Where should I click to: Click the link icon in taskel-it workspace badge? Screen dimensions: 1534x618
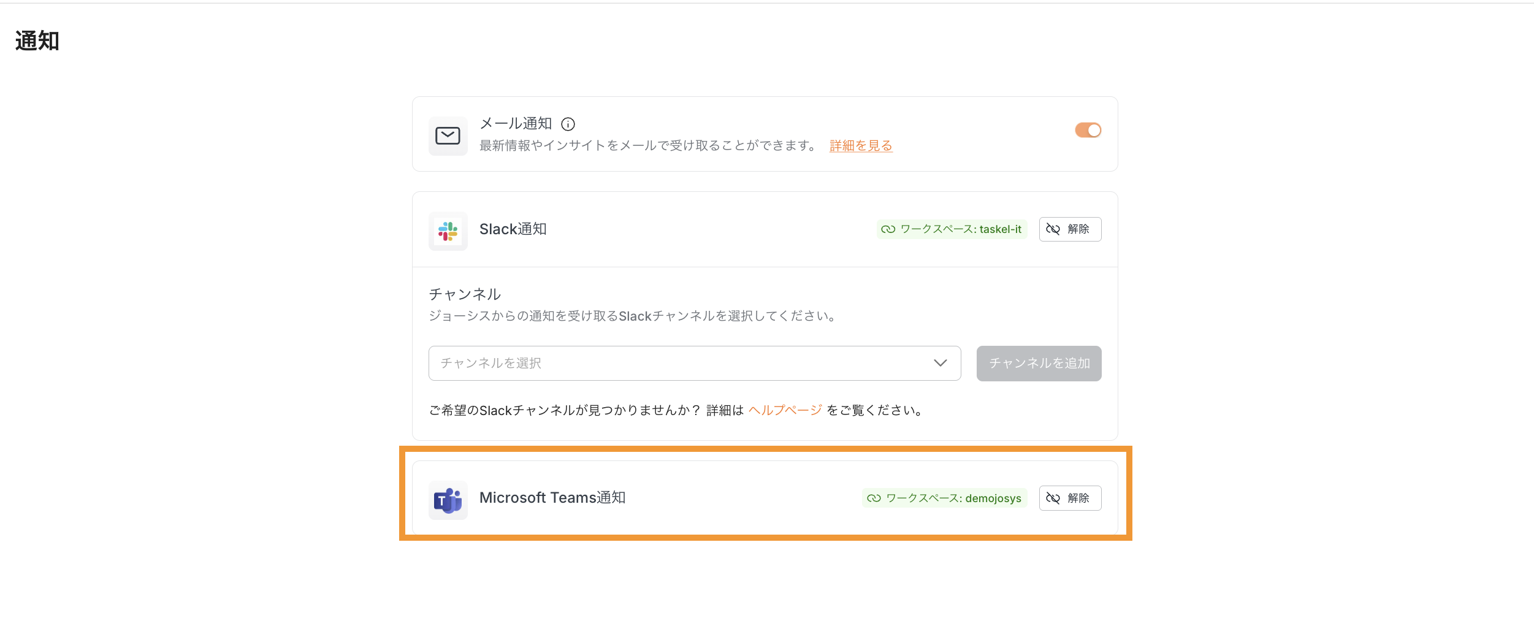888,229
